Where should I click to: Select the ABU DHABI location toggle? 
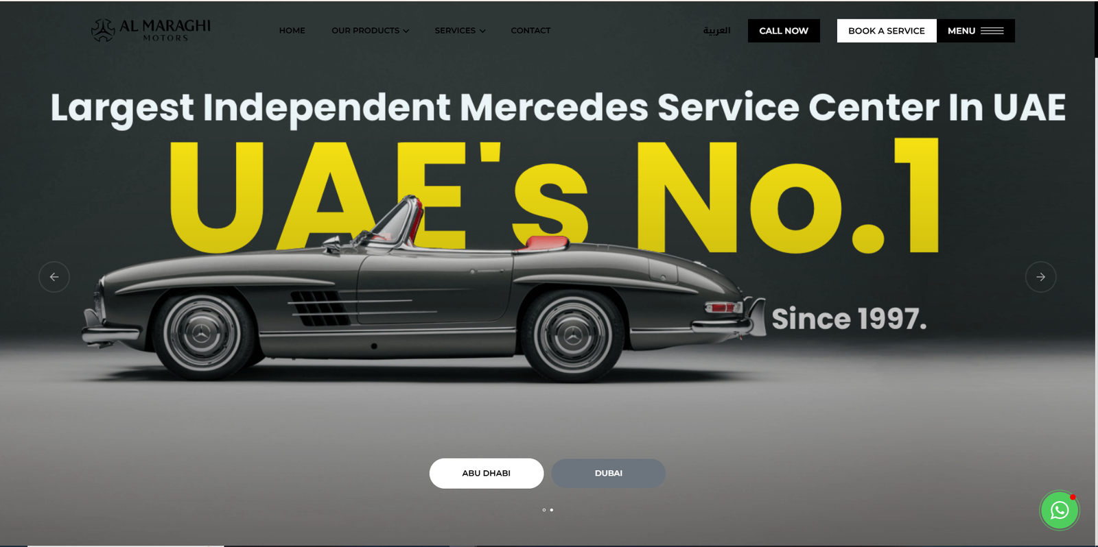(487, 474)
